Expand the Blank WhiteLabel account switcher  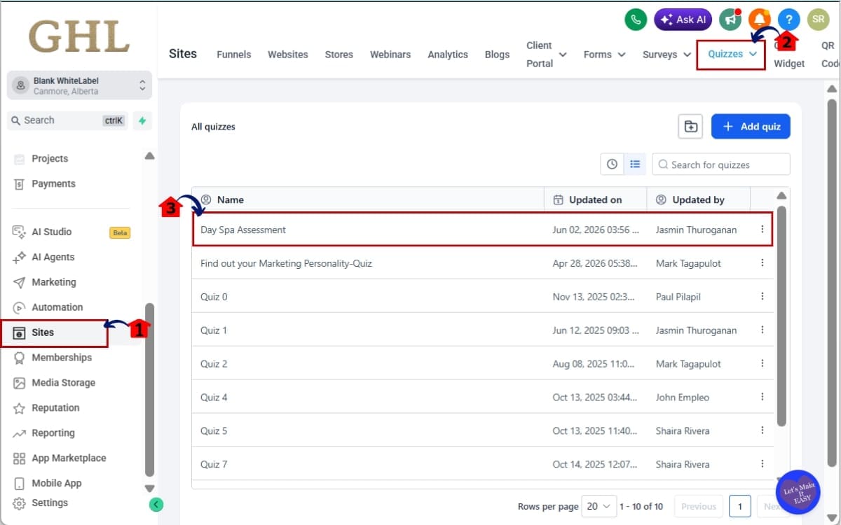[79, 85]
